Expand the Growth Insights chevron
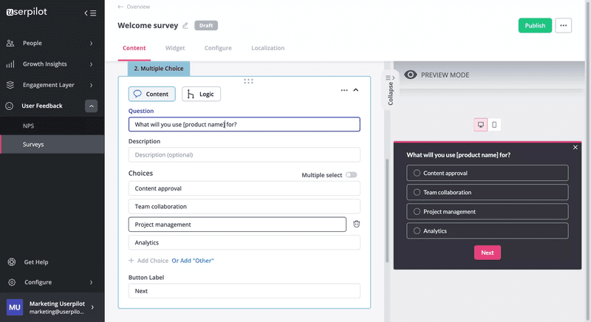 coord(91,64)
